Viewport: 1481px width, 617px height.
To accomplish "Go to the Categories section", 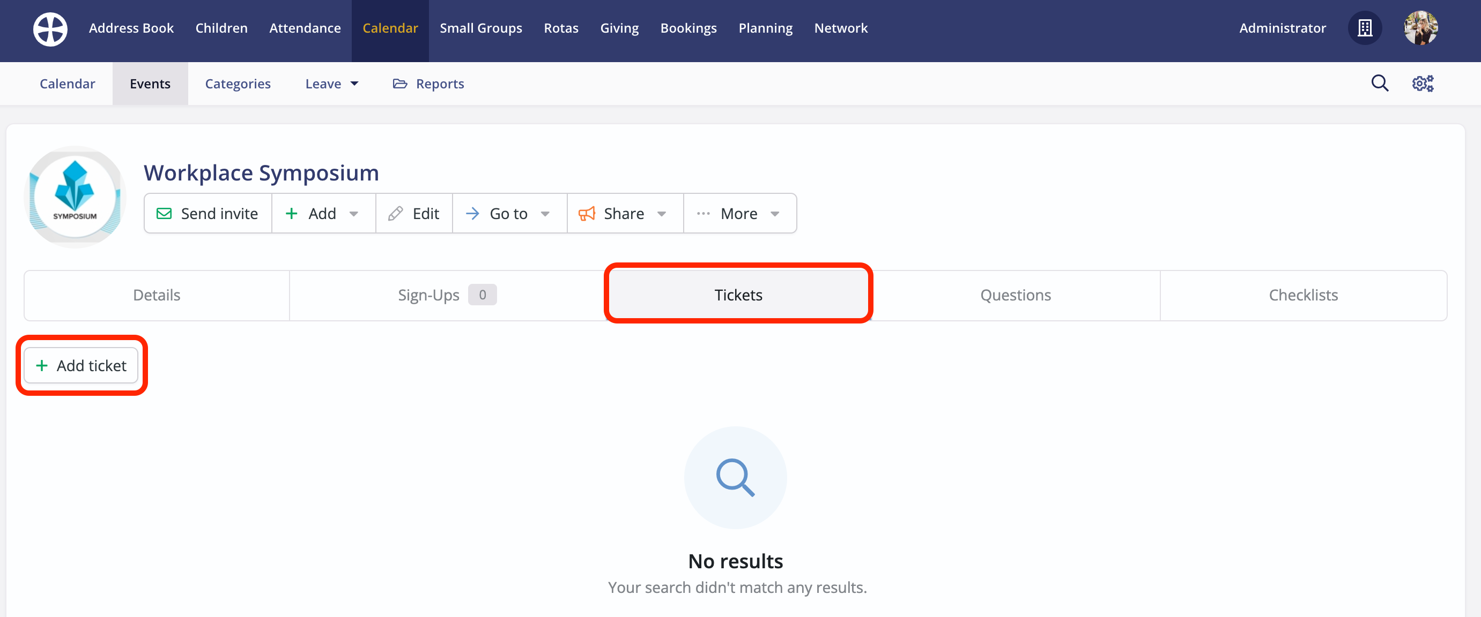I will [238, 84].
